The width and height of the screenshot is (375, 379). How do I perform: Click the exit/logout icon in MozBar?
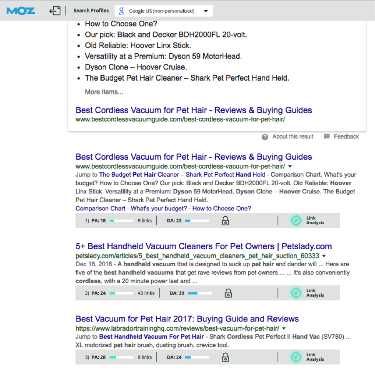[x=55, y=11]
